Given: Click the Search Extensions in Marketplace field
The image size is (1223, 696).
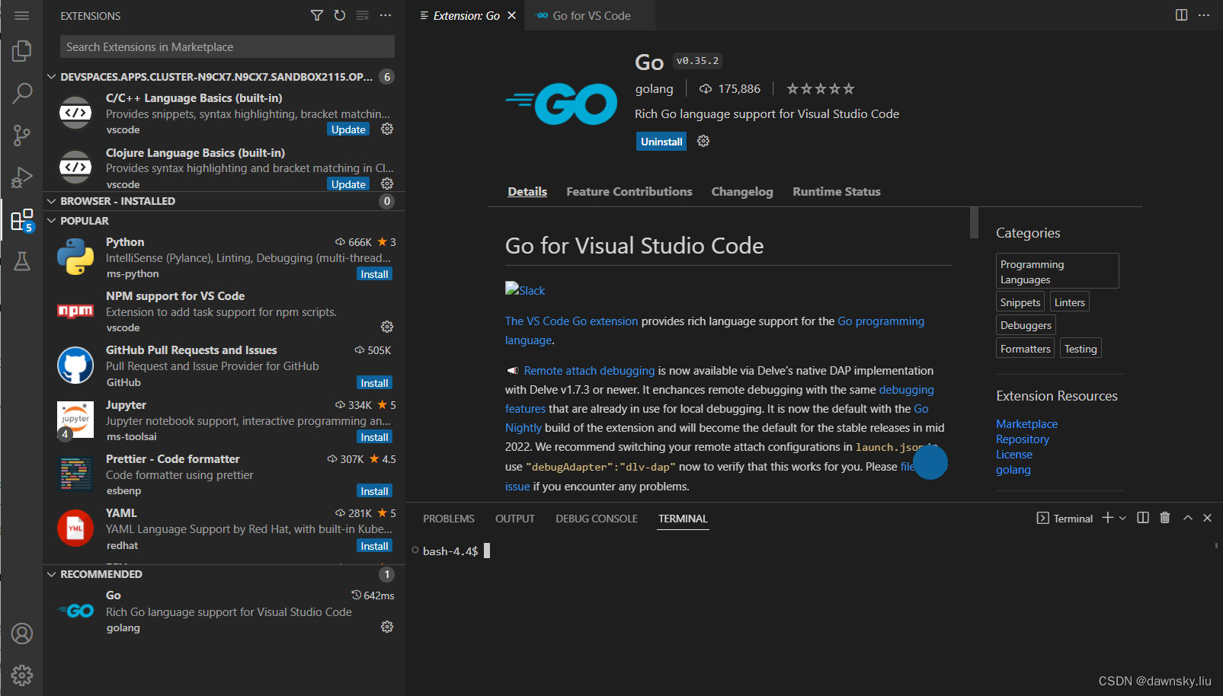Looking at the screenshot, I should (227, 46).
